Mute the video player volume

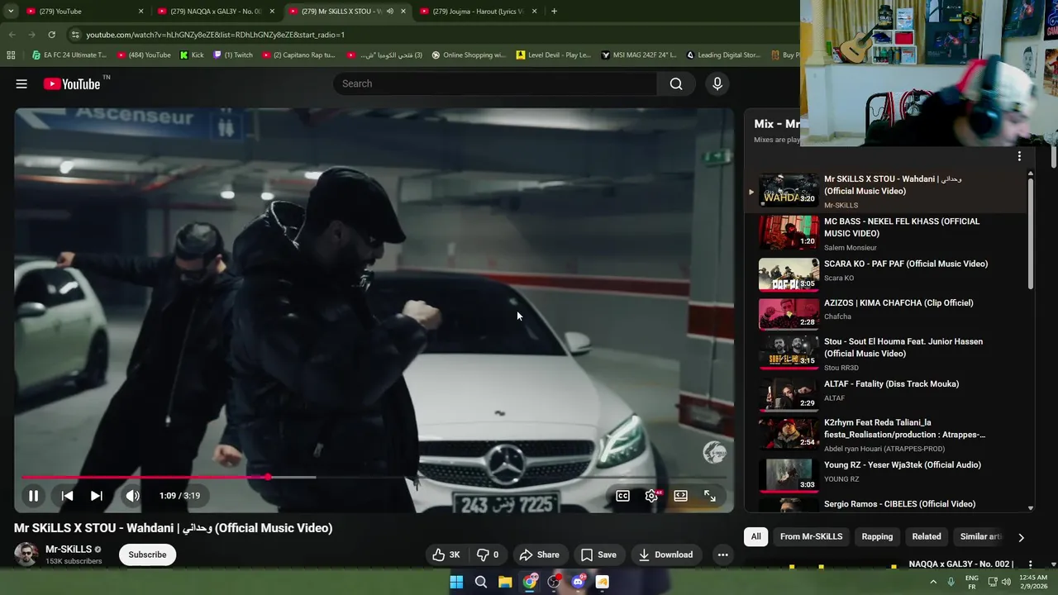[132, 496]
